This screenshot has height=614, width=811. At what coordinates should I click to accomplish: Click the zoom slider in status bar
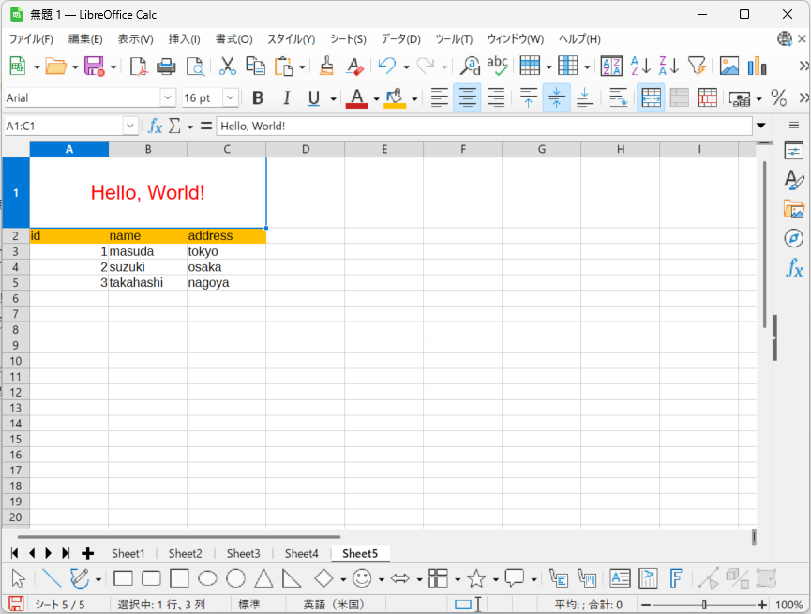pyautogui.click(x=705, y=605)
